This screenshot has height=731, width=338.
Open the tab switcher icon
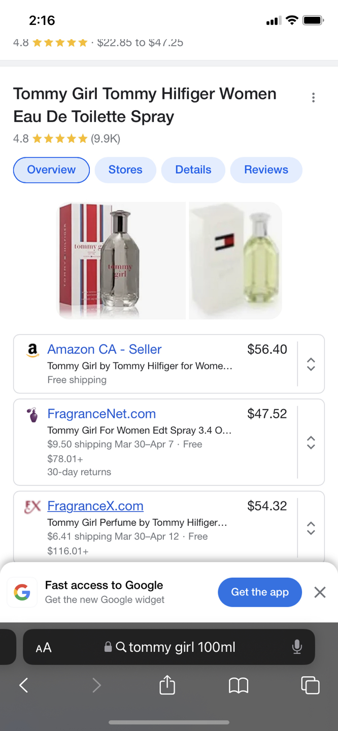[x=310, y=685]
